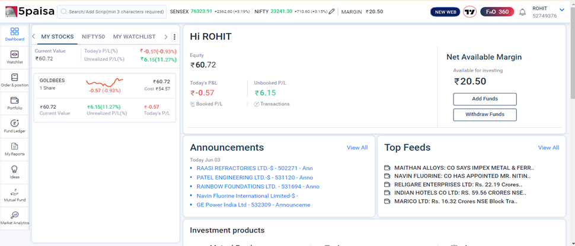
Task: Switch to MY STOCKS tab
Action: [x=57, y=37]
